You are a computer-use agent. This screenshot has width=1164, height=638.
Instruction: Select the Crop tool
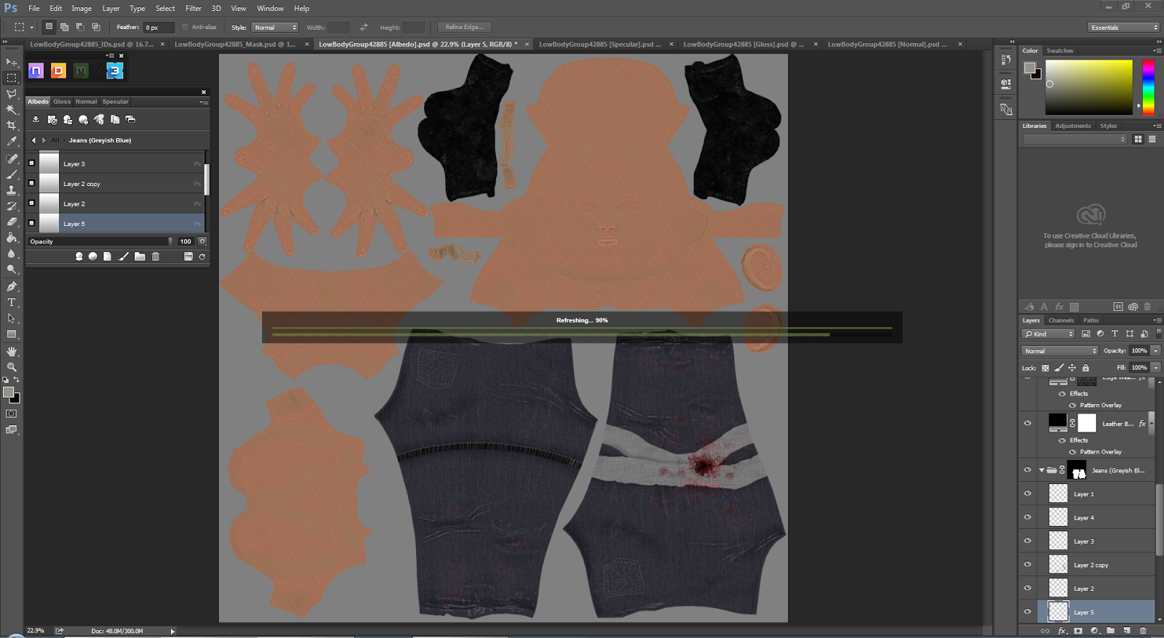click(12, 126)
